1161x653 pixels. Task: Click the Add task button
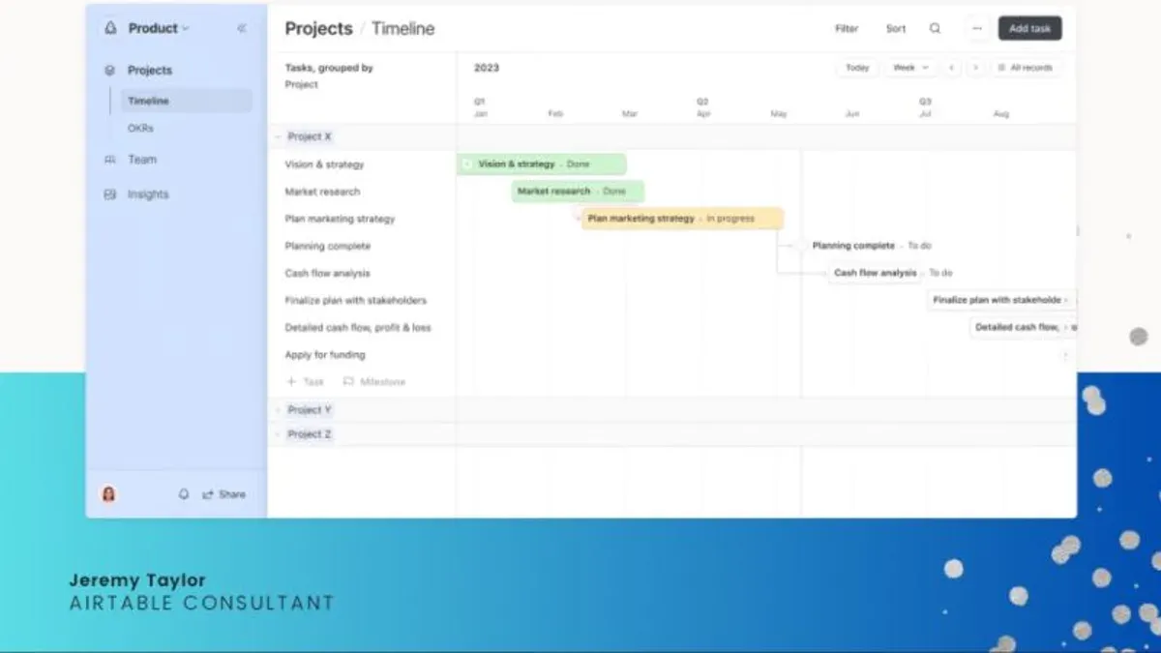pyautogui.click(x=1029, y=29)
